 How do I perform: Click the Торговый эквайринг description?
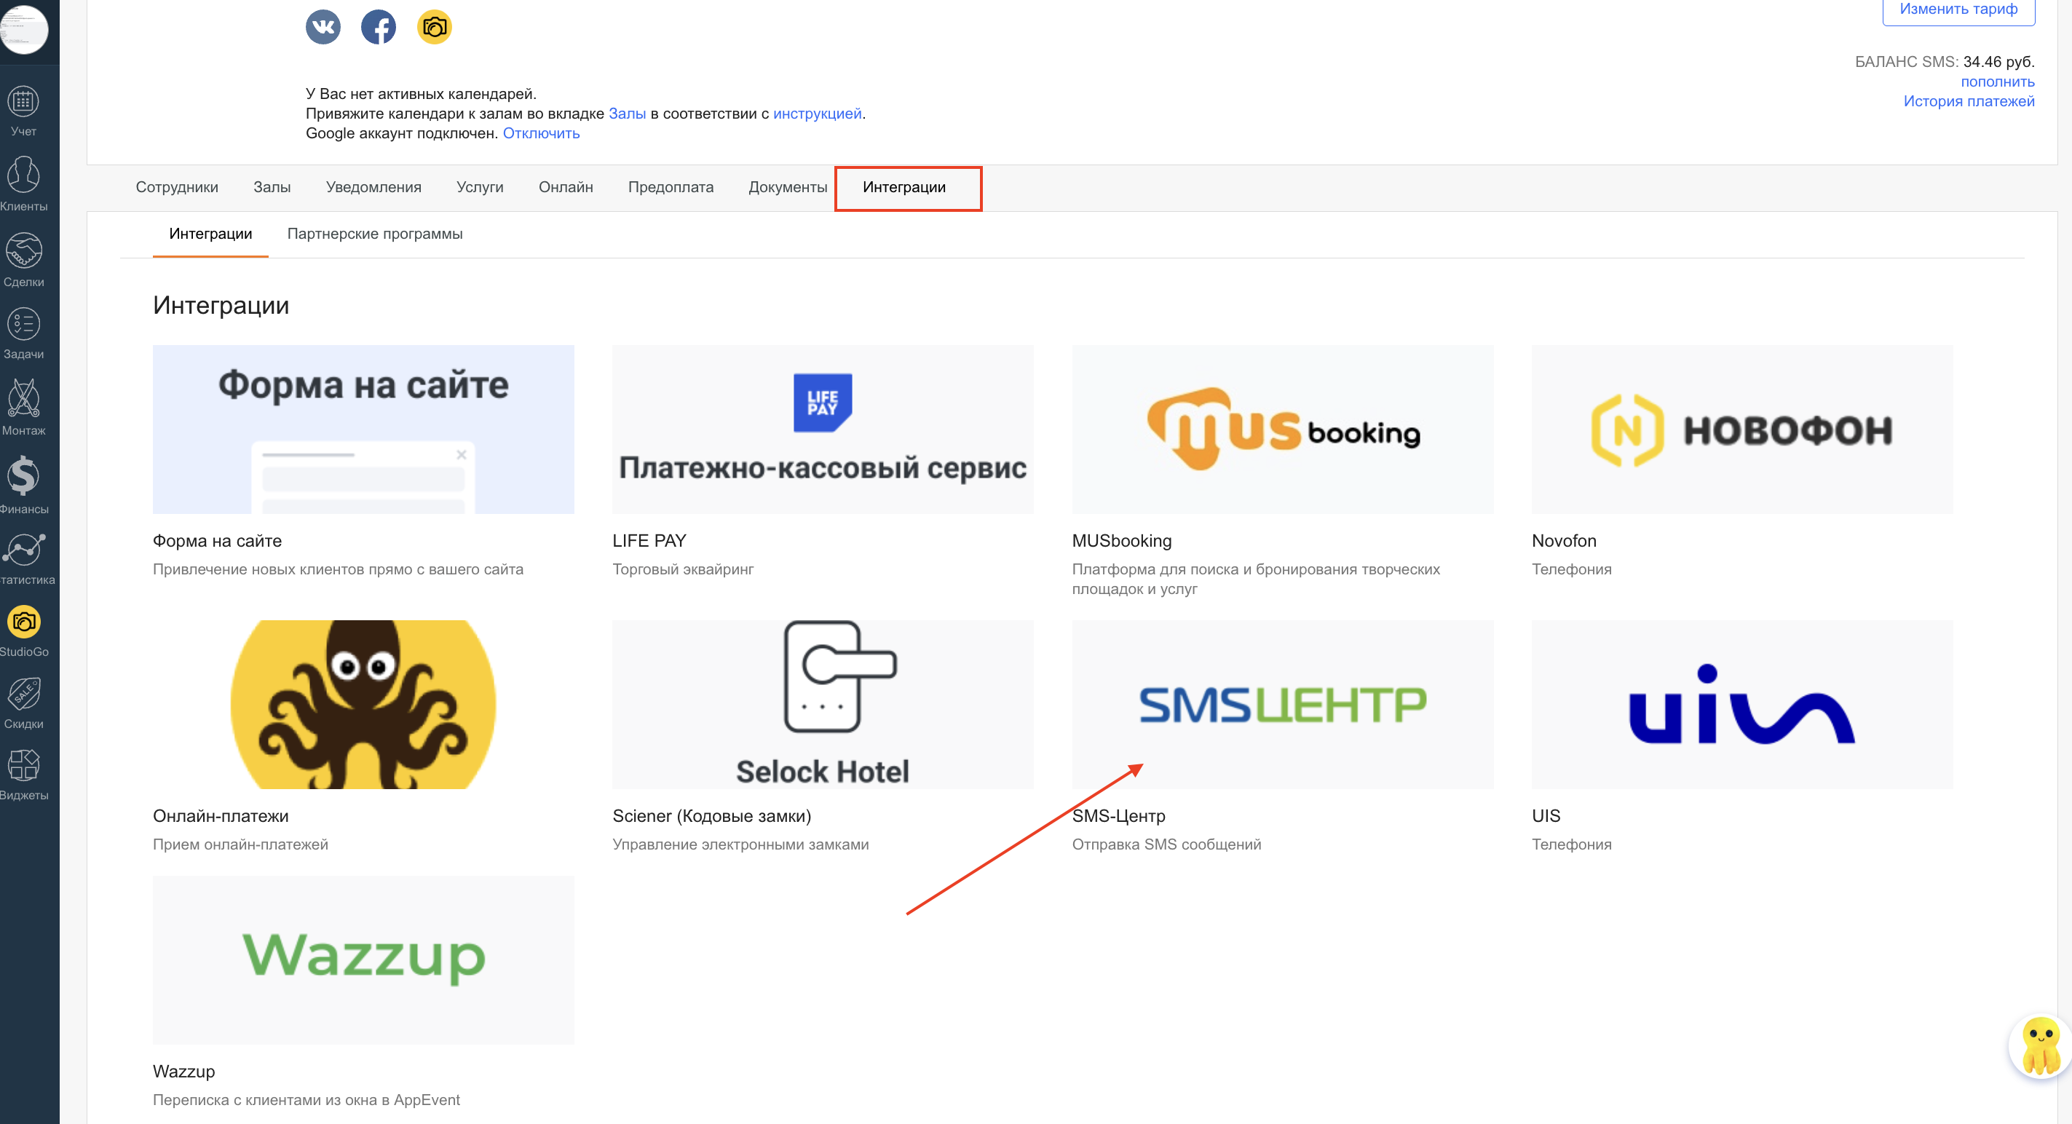683,569
